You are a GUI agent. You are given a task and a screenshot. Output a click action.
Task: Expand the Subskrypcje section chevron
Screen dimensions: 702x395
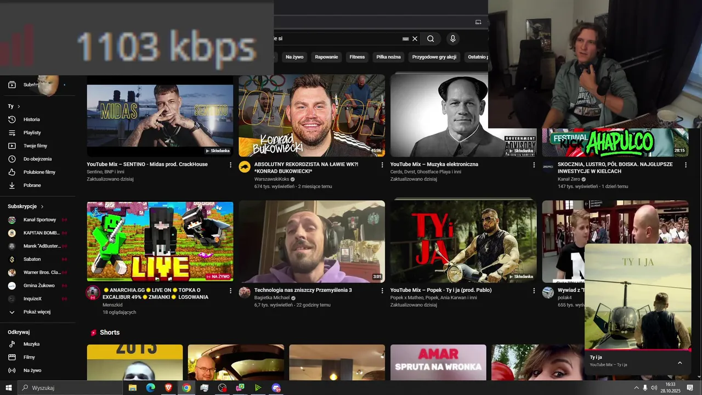[42, 206]
